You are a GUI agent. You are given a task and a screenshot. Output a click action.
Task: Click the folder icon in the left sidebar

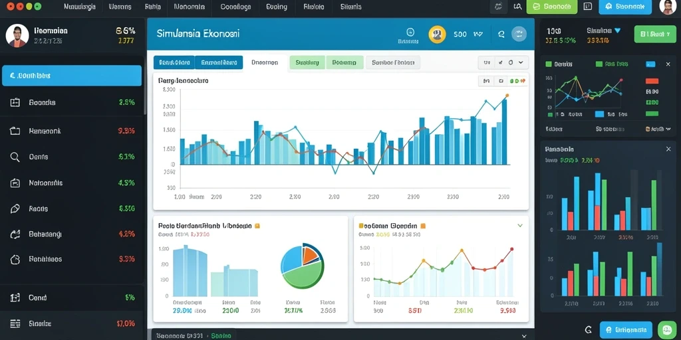[15, 131]
